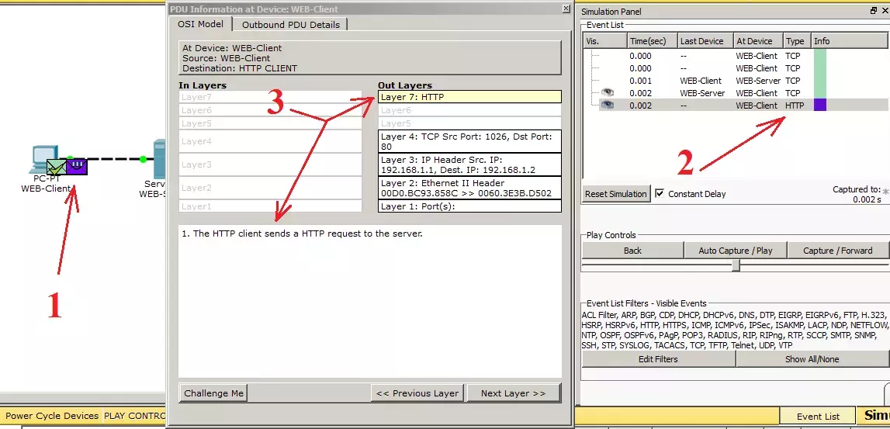Image resolution: width=890 pixels, height=429 pixels.
Task: Select the WEB-Server device icon
Action: pyautogui.click(x=160, y=158)
